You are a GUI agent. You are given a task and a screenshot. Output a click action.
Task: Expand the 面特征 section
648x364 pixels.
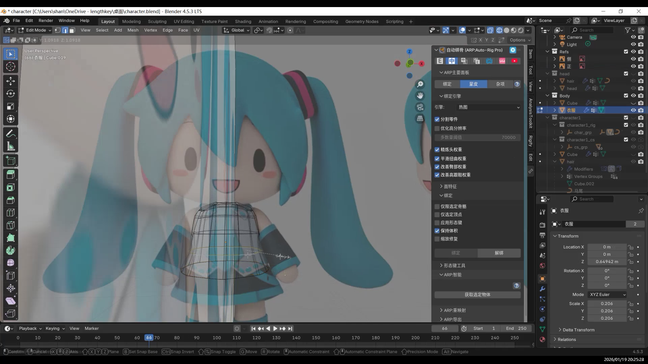(x=450, y=186)
